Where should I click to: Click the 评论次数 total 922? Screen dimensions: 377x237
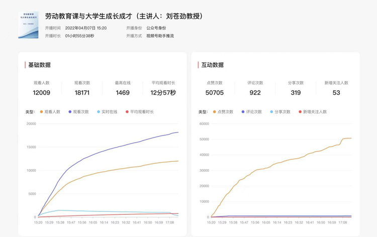pyautogui.click(x=255, y=92)
